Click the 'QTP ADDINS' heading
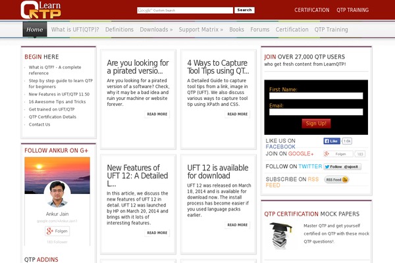The width and height of the screenshot is (395, 263). pyautogui.click(x=41, y=260)
